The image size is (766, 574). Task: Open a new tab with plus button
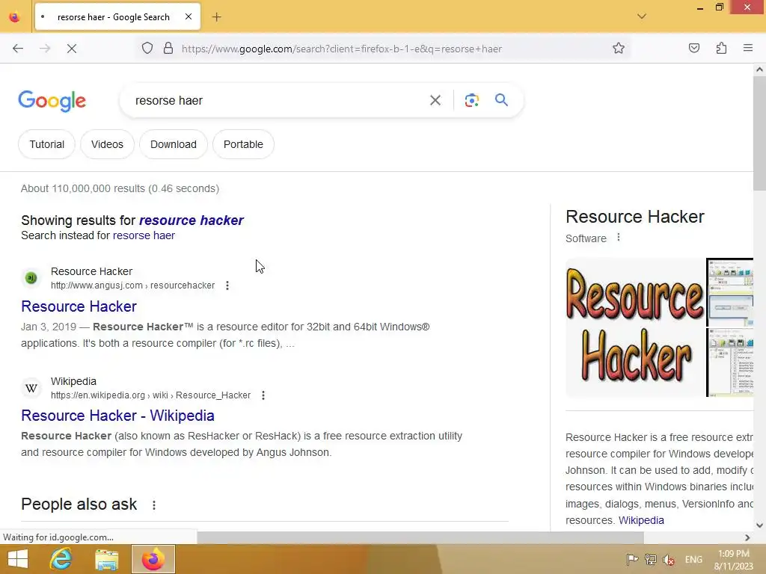click(216, 17)
